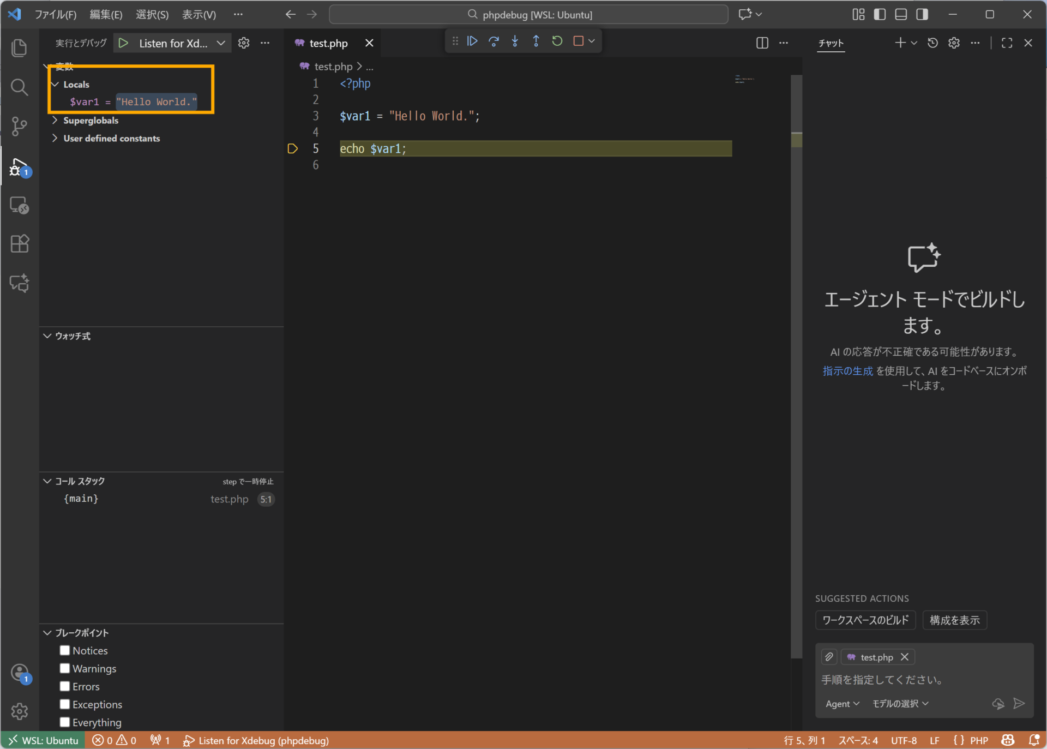Expand the Superglobals variable group
The height and width of the screenshot is (749, 1047).
click(x=91, y=121)
